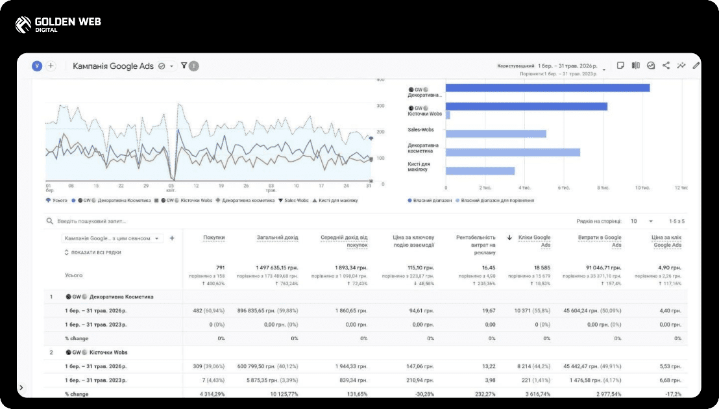The width and height of the screenshot is (719, 409).
Task: Open the rows per page dropdown
Action: click(x=642, y=221)
